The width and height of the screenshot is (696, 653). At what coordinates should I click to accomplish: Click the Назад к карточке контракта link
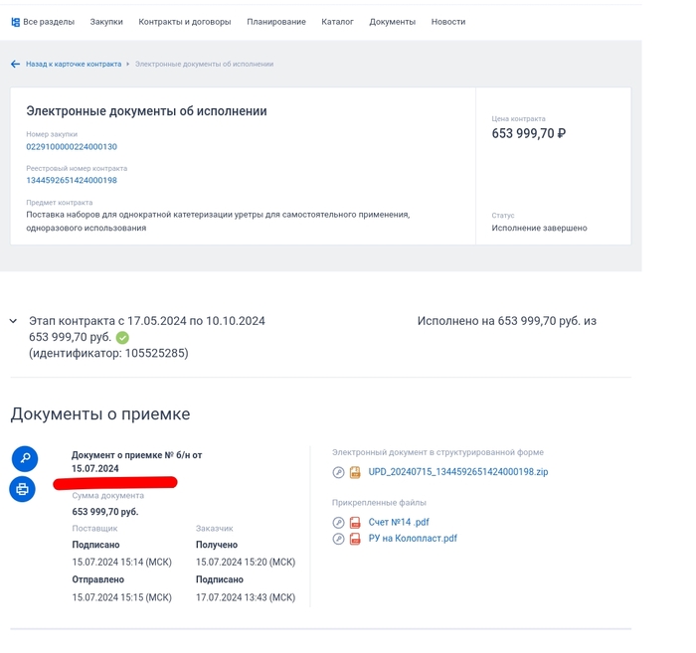point(74,64)
